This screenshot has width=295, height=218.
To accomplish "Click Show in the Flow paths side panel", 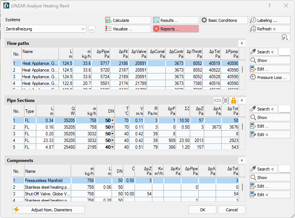I will tap(270, 60).
